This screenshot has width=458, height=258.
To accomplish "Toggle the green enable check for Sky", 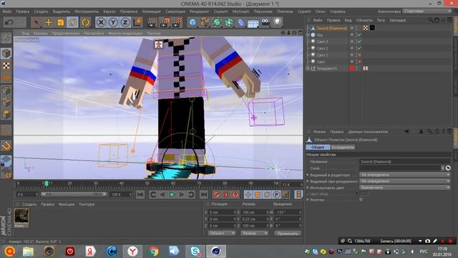I will [359, 35].
